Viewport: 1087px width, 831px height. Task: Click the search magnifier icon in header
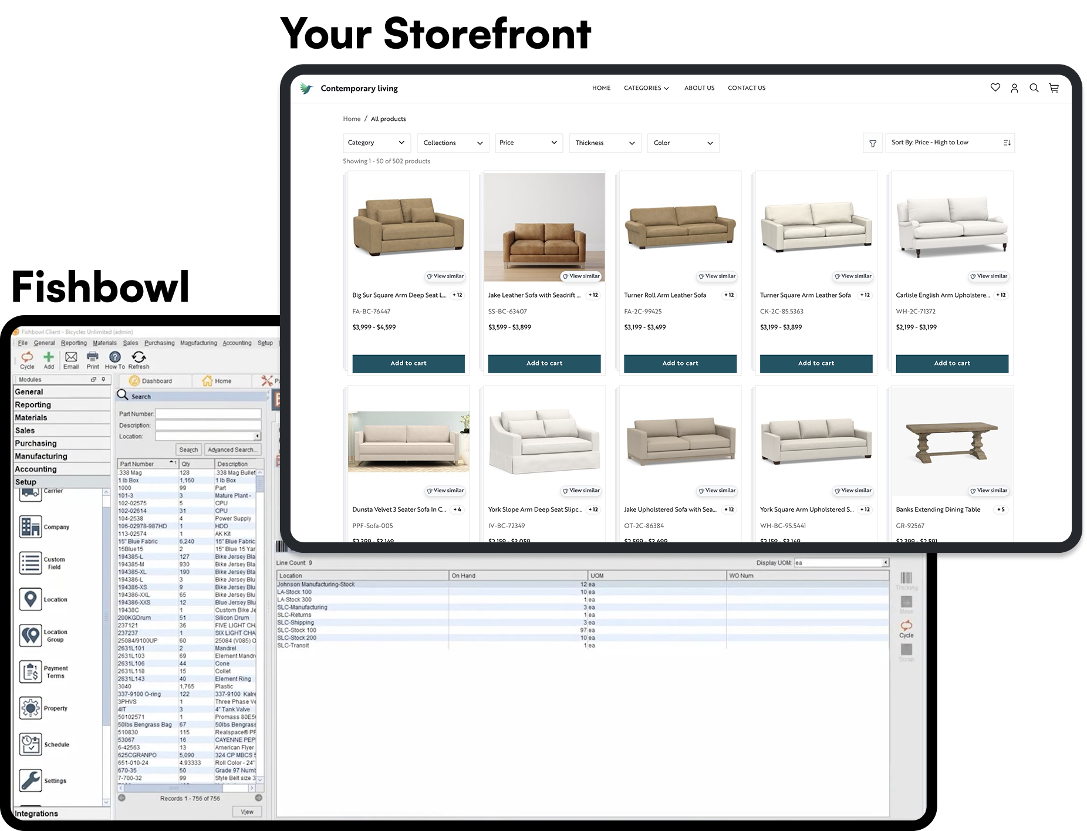point(1034,88)
